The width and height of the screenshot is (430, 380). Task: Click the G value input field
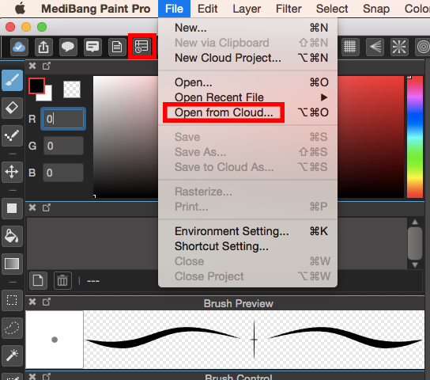(63, 146)
